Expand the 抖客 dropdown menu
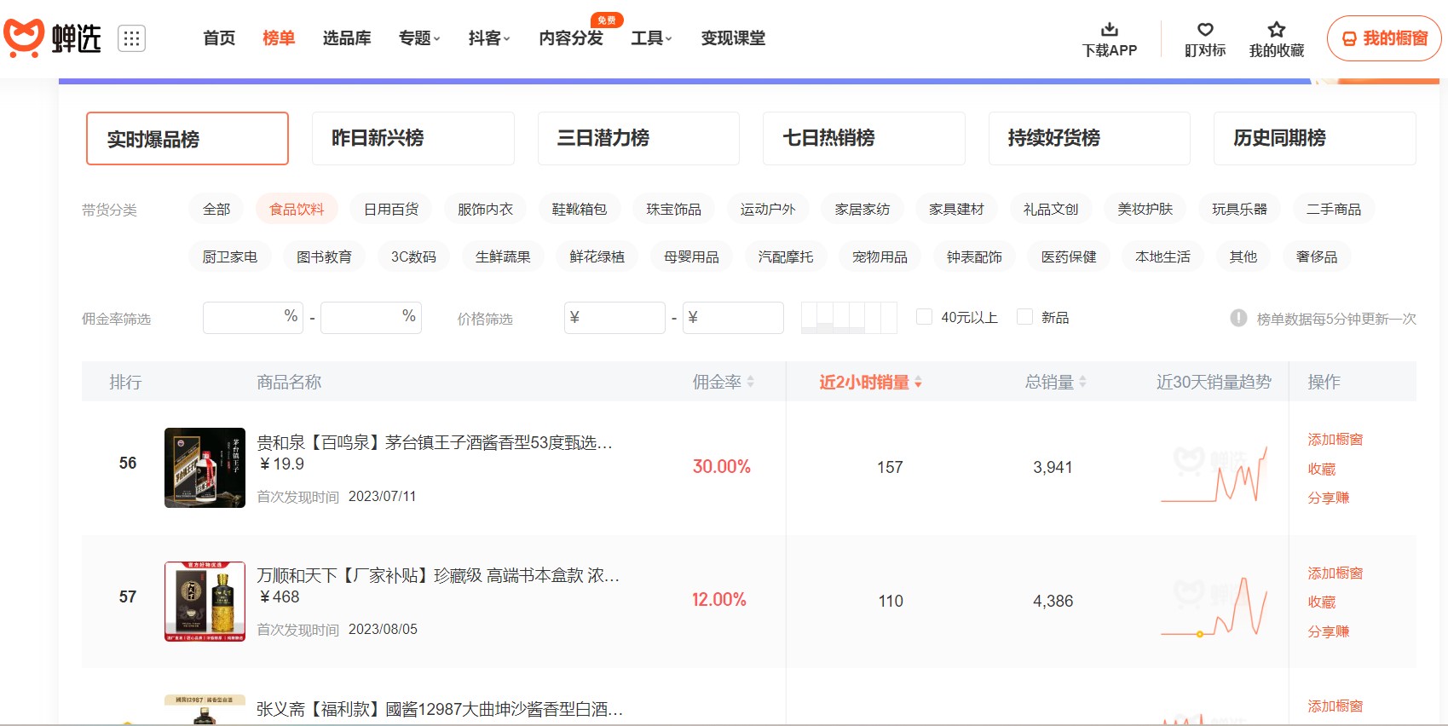Screen dimensions: 1448x726 coord(489,38)
